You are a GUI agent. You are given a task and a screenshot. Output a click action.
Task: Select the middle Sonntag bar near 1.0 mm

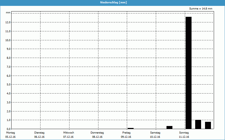tap(198, 124)
